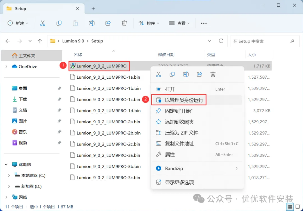The height and width of the screenshot is (211, 303).
Task: Click Share icon in the context menu
Action: click(199, 74)
